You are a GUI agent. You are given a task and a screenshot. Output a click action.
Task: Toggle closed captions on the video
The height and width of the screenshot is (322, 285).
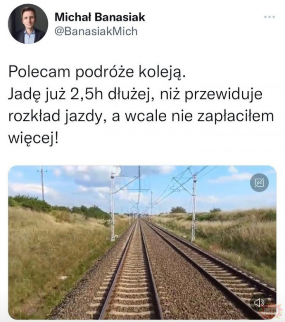tap(259, 183)
